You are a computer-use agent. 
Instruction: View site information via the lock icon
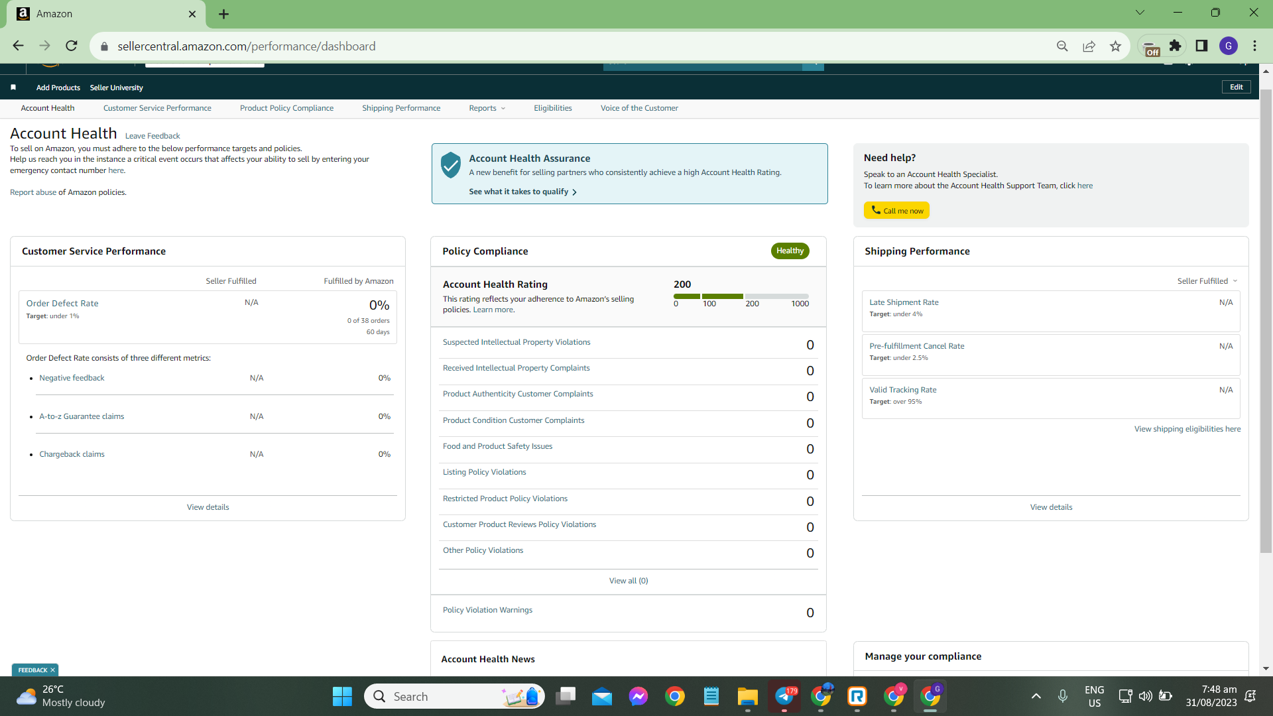click(104, 46)
